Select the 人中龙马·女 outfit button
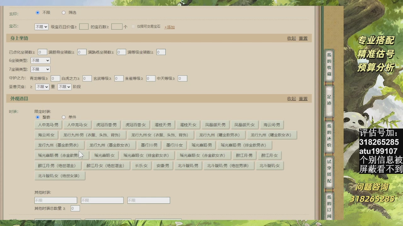Image resolution: width=403 pixels, height=226 pixels. [x=77, y=125]
